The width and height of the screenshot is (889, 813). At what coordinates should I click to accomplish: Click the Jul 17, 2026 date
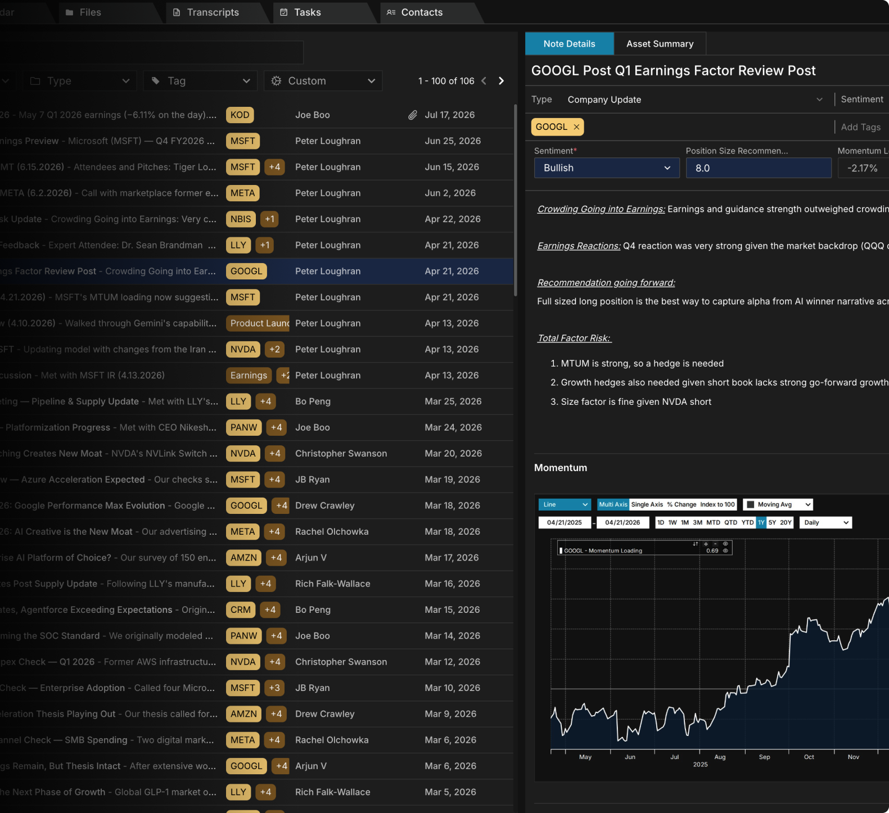(x=450, y=115)
